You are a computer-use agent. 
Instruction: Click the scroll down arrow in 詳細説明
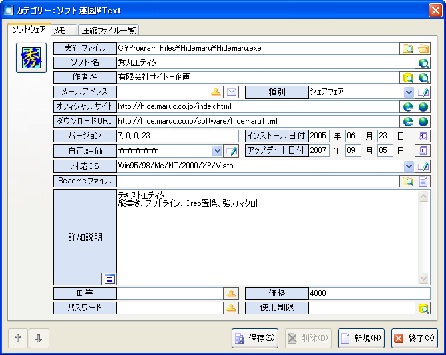423,278
